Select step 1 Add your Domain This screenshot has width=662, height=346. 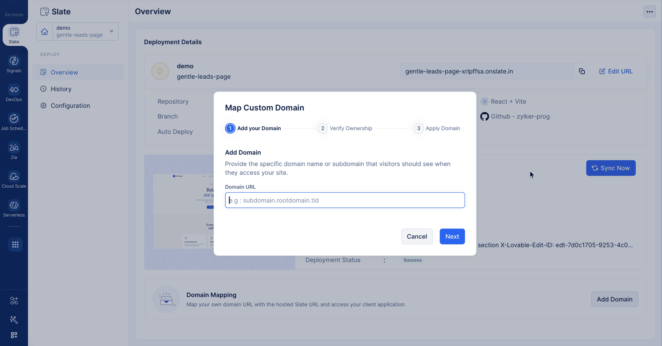[253, 128]
